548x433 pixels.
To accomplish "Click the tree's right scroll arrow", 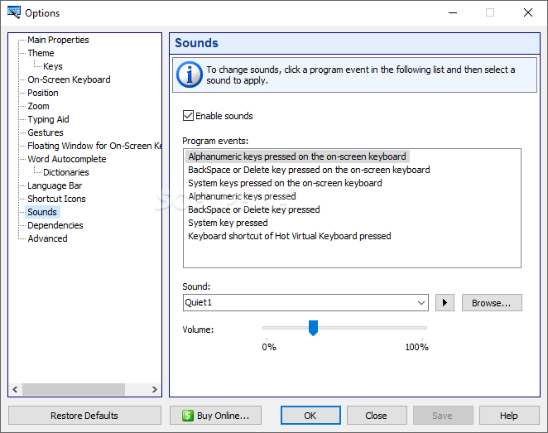I will pos(155,389).
